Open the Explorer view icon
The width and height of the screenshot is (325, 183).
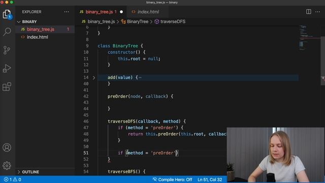click(x=7, y=14)
